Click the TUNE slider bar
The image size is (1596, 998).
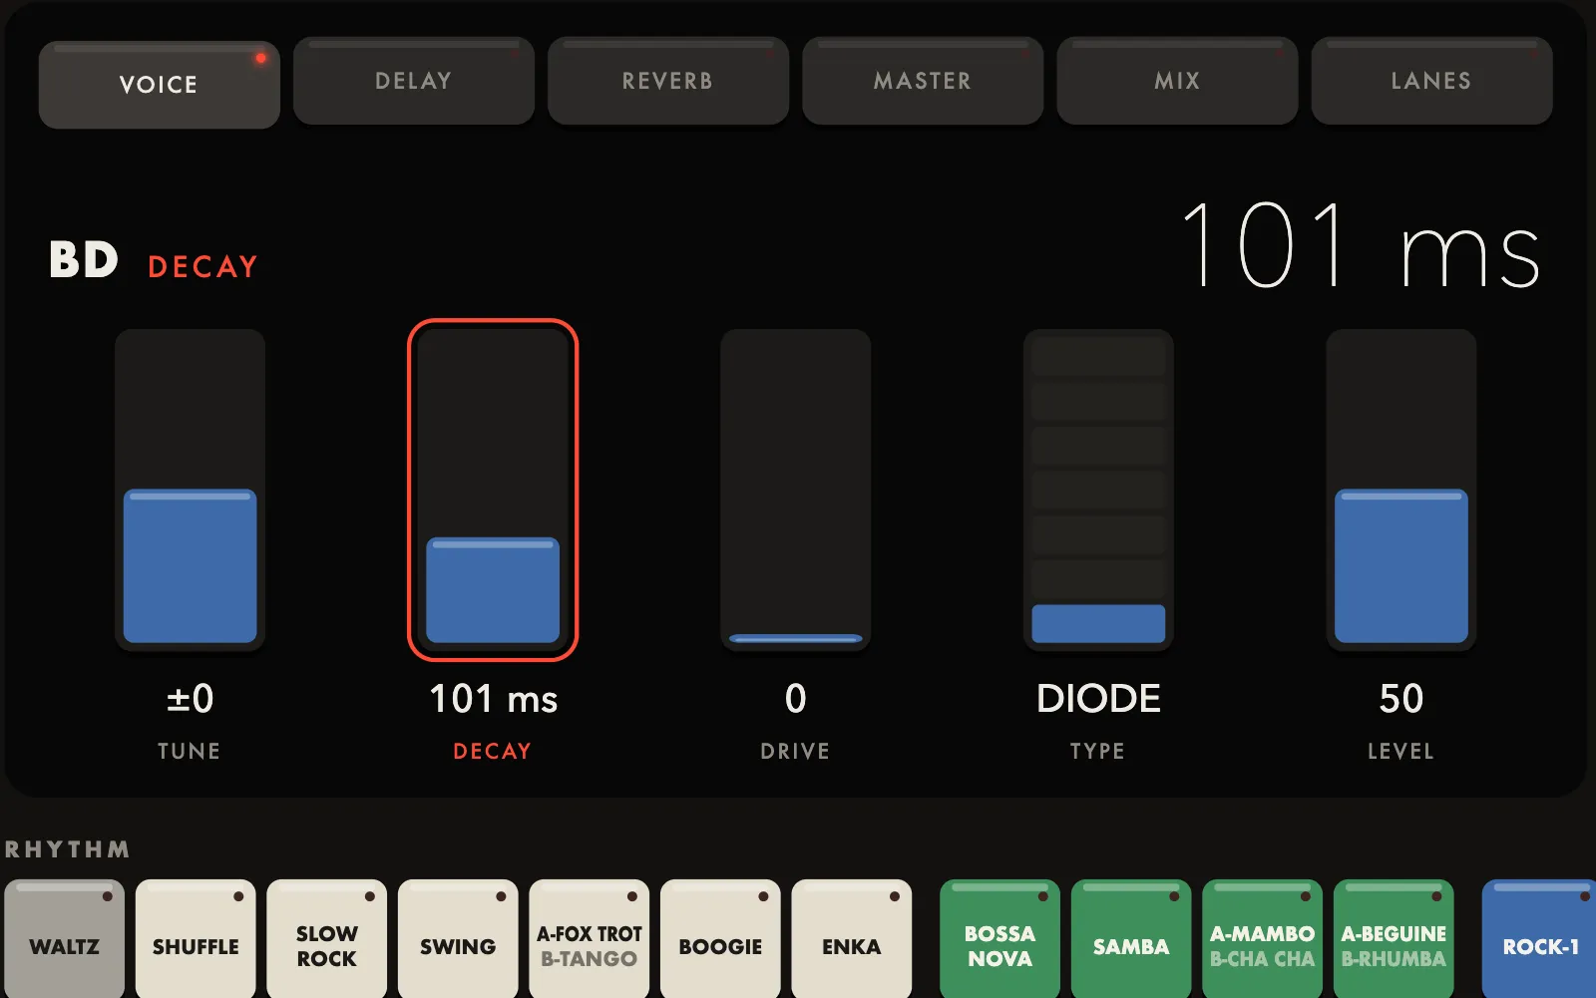[190, 490]
